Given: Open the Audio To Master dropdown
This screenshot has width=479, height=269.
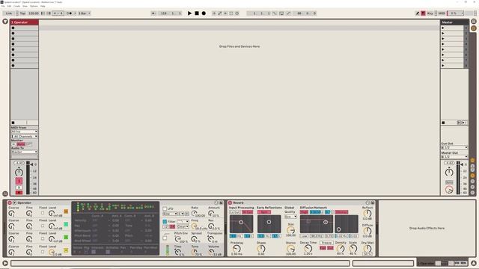Looking at the screenshot, I should coord(25,152).
